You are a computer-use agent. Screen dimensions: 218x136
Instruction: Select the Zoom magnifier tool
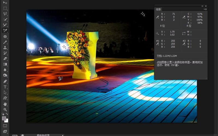[5, 109]
